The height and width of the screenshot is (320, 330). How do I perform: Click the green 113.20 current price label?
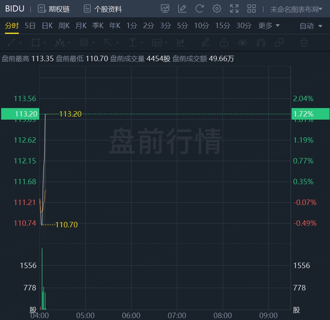tap(20, 114)
